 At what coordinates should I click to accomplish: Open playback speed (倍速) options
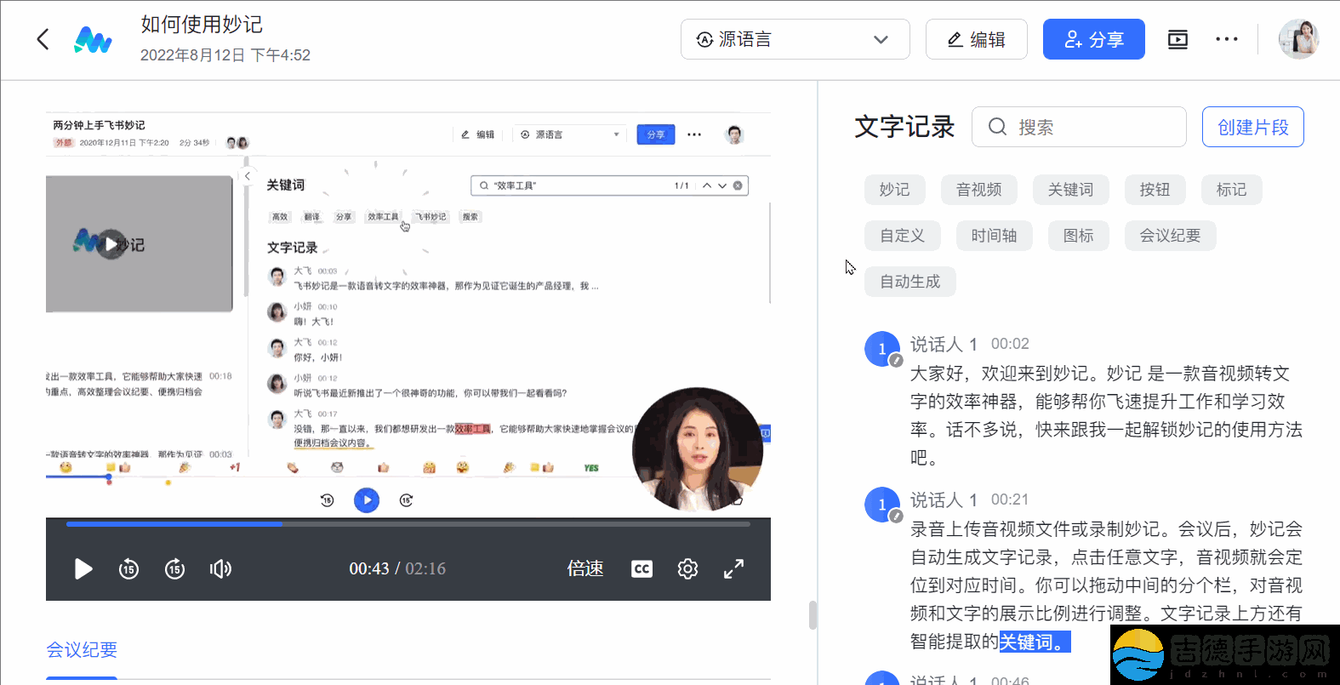585,568
